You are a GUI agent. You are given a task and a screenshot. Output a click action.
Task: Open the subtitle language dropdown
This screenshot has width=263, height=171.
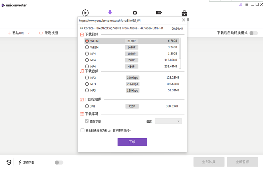[x=168, y=121]
